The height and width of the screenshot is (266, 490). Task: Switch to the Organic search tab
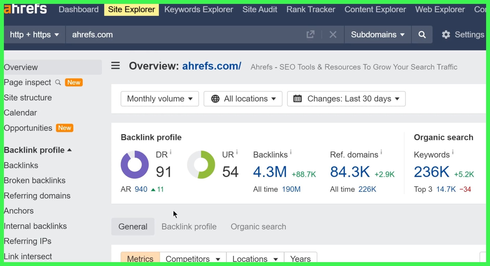(258, 227)
